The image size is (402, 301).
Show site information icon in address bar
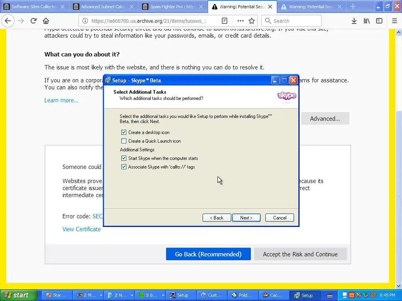[x=85, y=21]
